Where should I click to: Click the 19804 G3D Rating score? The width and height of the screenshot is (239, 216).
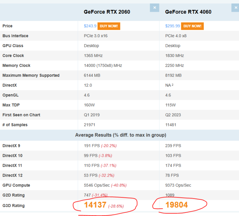pos(177,205)
